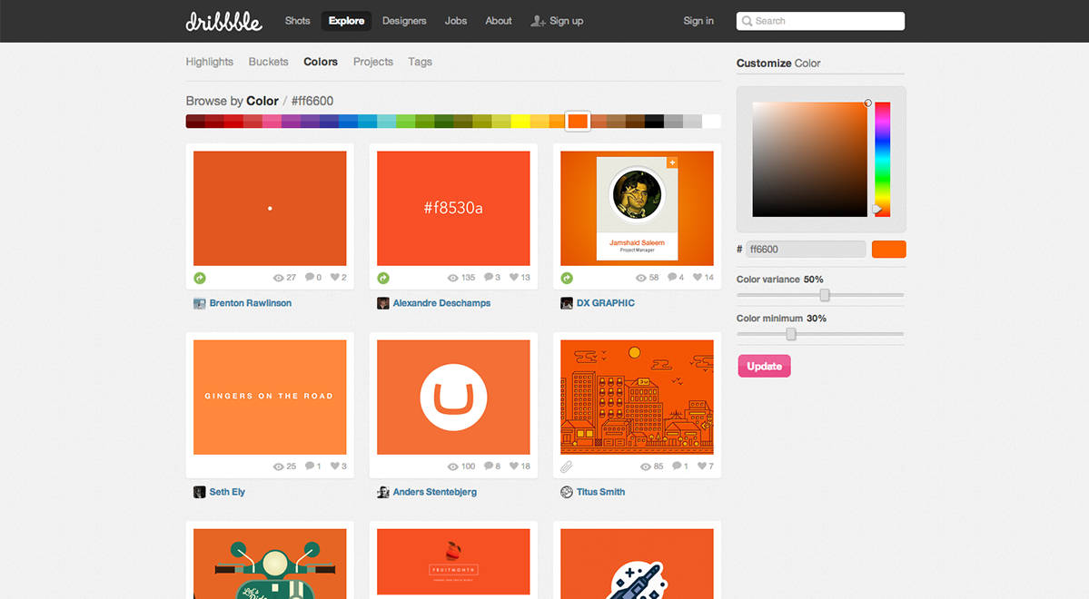Viewport: 1089px width, 599px height.
Task: Click the likes heart icon showing 14
Action: 698,277
